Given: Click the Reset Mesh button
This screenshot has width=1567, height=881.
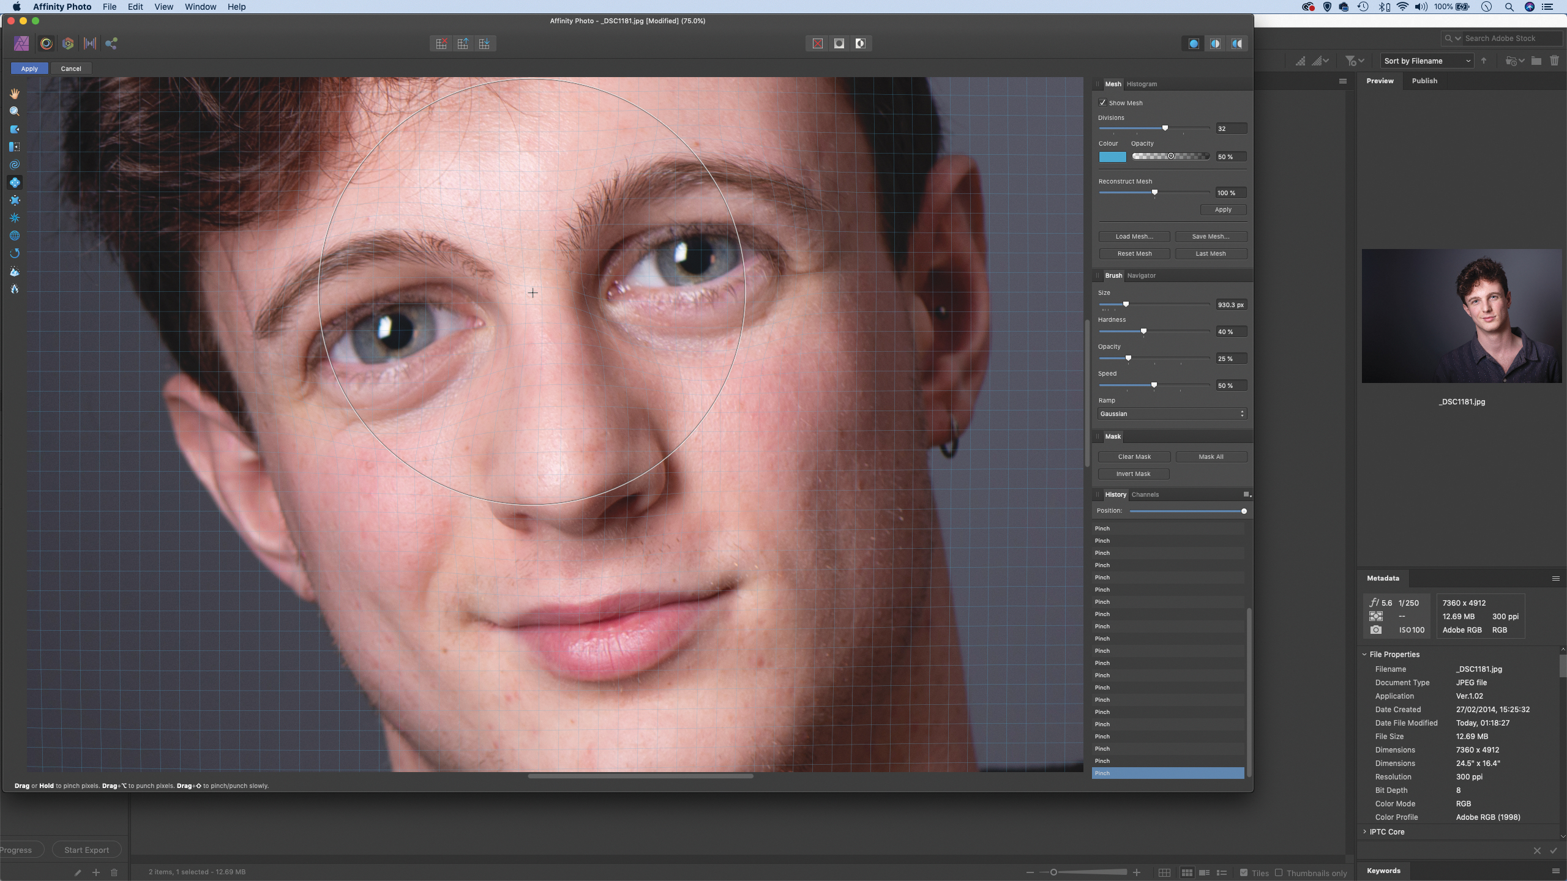Looking at the screenshot, I should click(x=1134, y=254).
